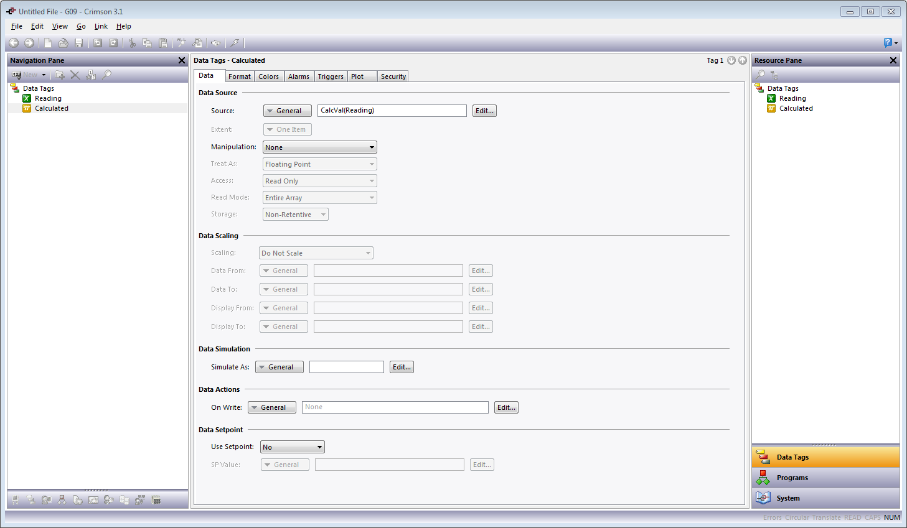
Task: Click the On Write input field
Action: pos(395,407)
